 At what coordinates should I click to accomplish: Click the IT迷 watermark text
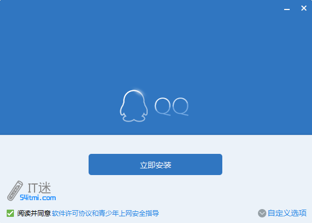(x=39, y=188)
